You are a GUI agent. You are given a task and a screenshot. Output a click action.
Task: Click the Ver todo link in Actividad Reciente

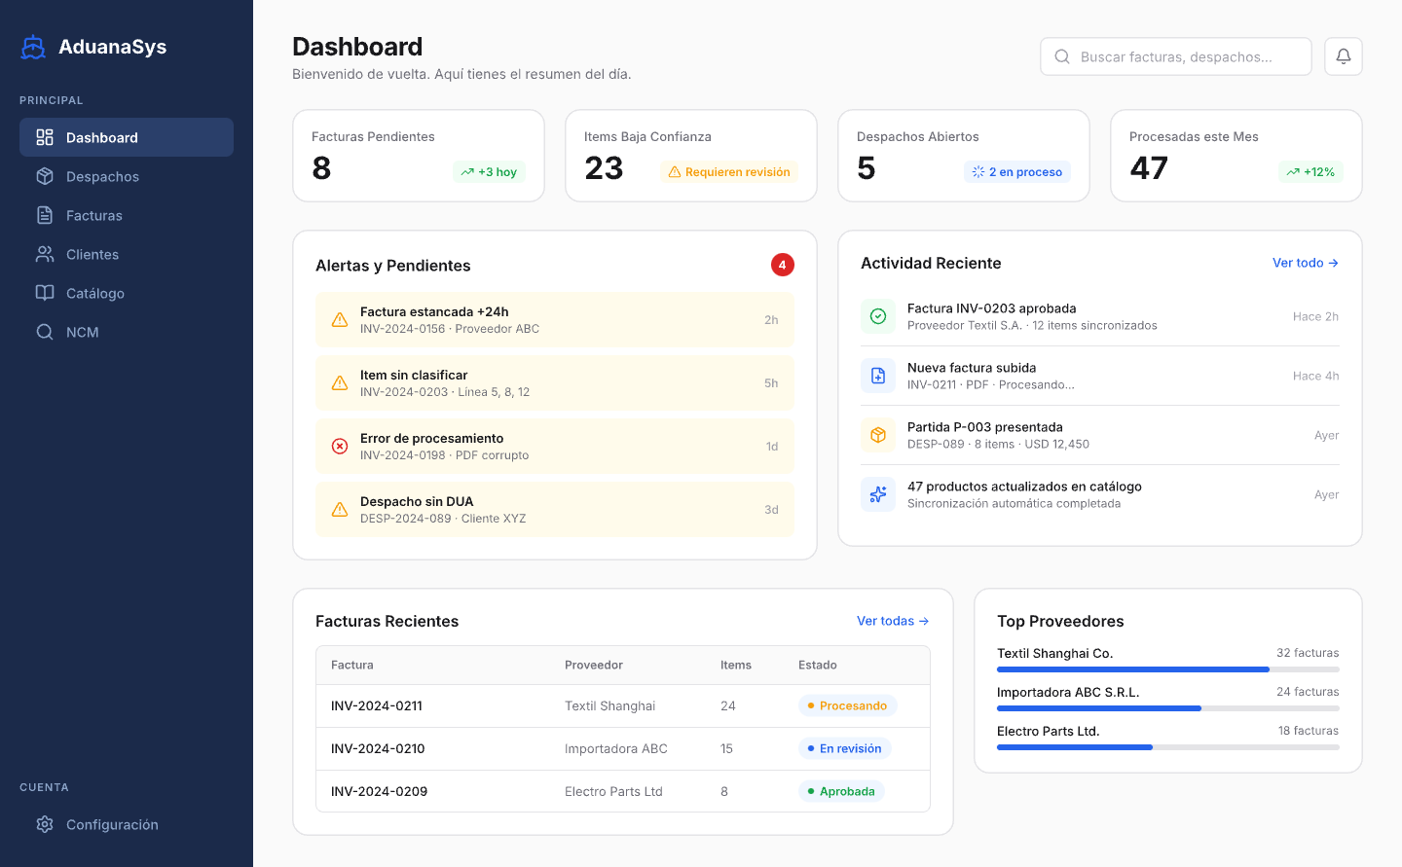tap(1305, 263)
